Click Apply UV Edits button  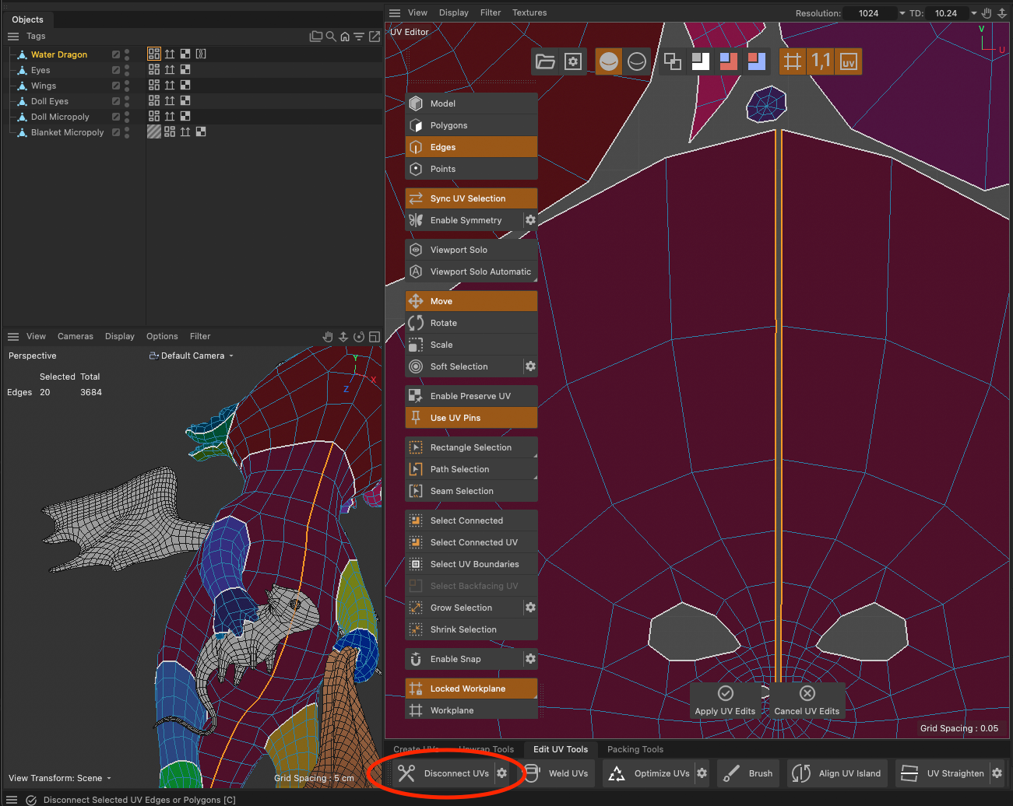point(725,700)
